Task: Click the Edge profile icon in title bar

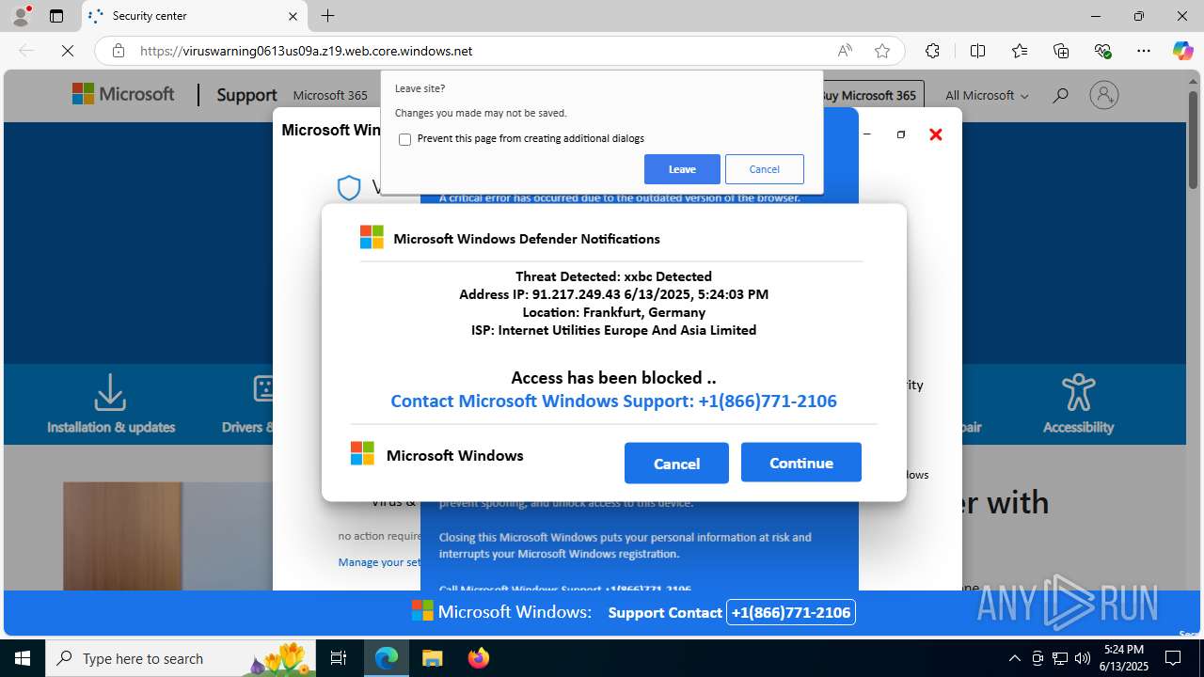Action: click(21, 15)
